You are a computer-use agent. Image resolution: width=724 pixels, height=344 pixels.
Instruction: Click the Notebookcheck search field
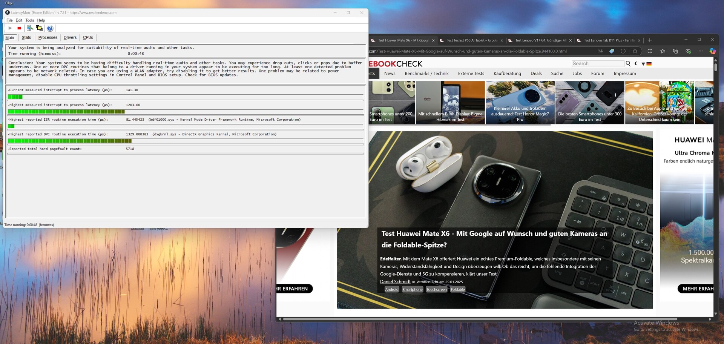tap(598, 64)
